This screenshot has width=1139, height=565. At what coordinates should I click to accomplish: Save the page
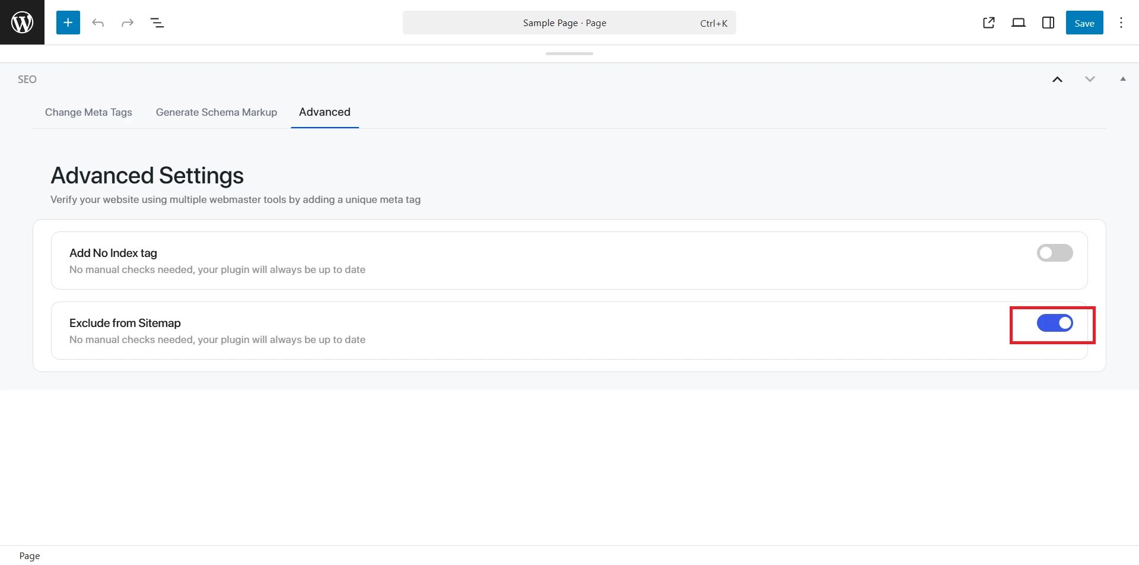(x=1084, y=23)
